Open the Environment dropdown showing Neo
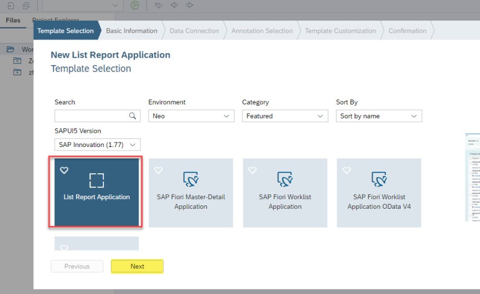Screen dimensions: 480x294 coord(191,116)
